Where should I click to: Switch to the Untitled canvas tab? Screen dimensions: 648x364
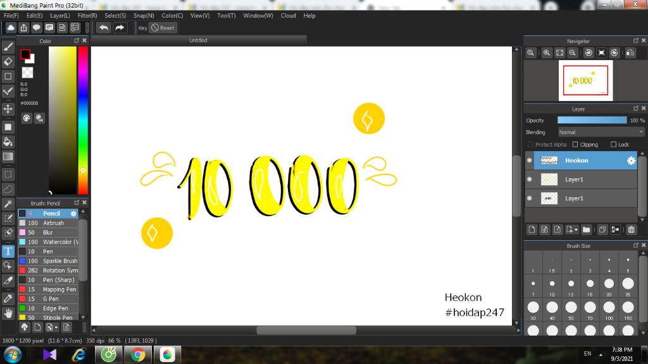pos(198,40)
